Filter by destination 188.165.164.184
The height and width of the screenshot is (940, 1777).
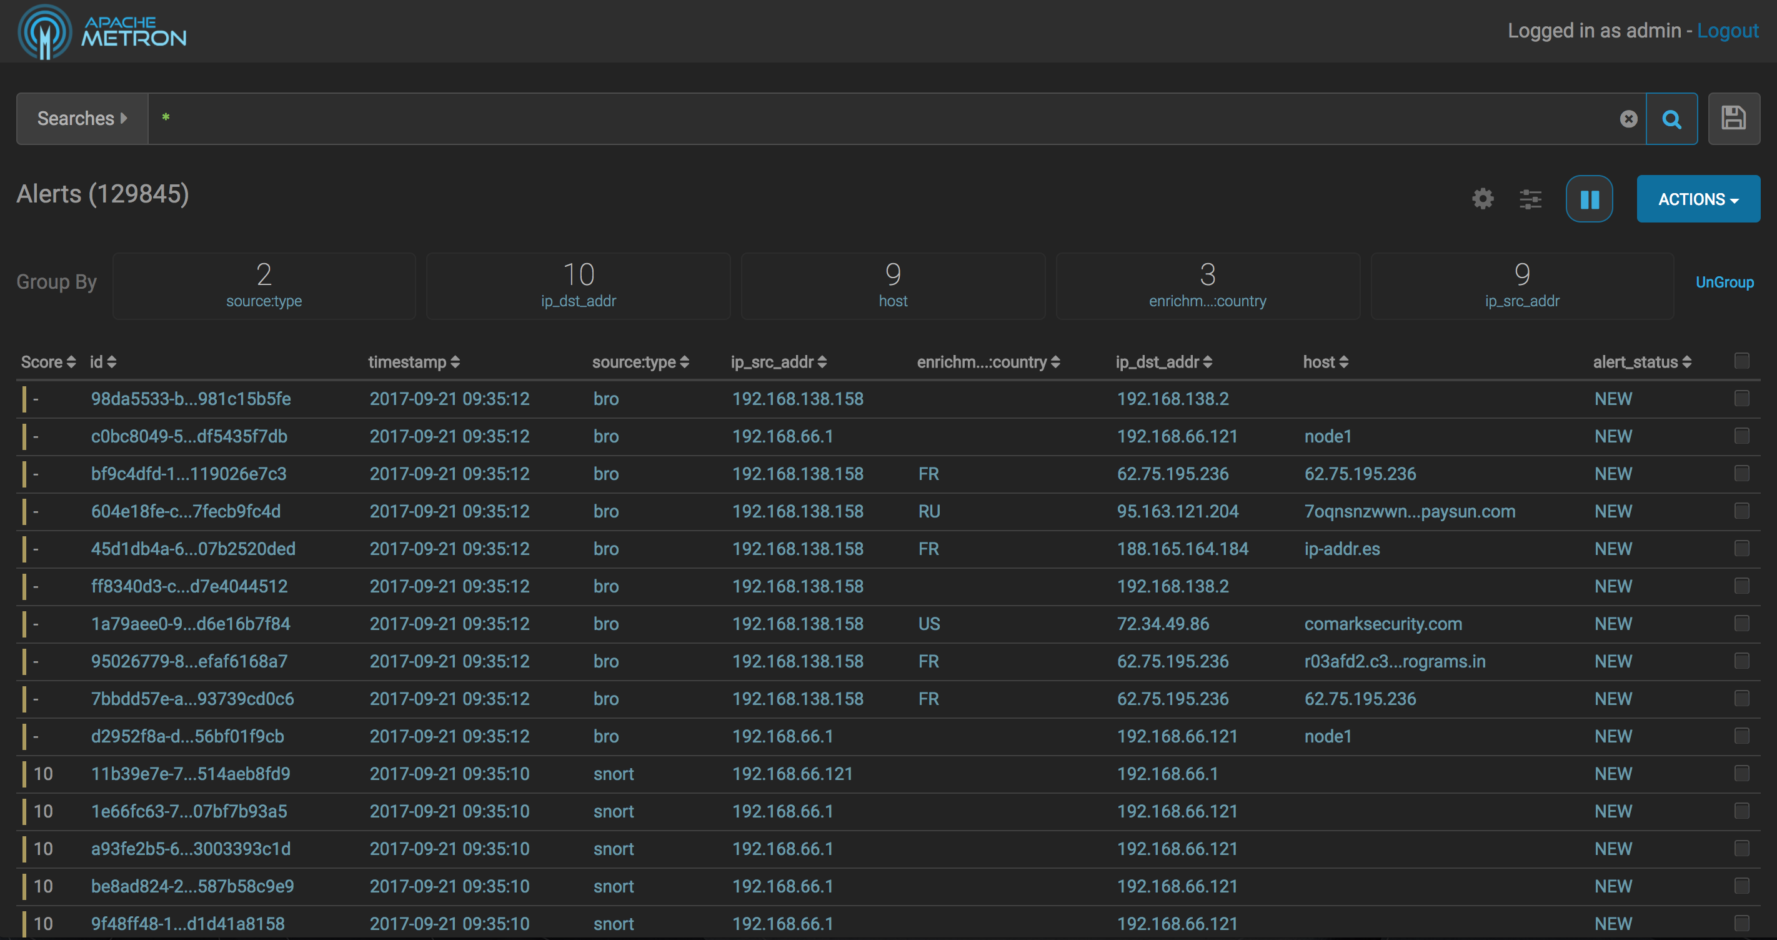point(1183,549)
